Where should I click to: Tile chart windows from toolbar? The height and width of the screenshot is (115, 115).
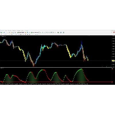tap(51, 32)
